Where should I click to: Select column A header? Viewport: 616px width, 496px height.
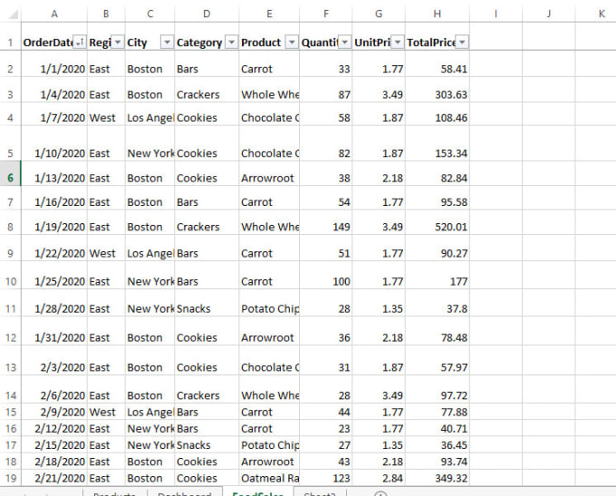[54, 14]
